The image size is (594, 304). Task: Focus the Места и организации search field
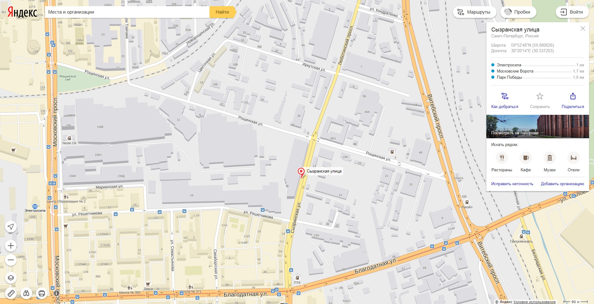point(127,12)
